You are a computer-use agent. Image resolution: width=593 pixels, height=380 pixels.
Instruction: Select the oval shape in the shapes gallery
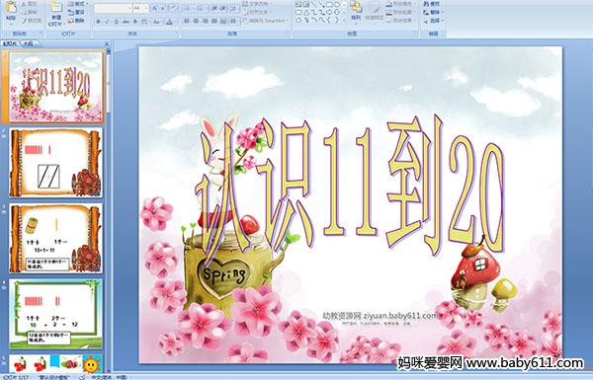pyautogui.click(x=336, y=5)
